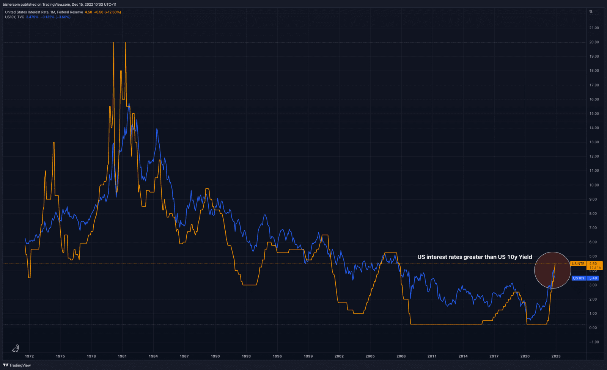The height and width of the screenshot is (370, 607).
Task: Click the TradingView logo at bottom left
Action: [x=17, y=365]
